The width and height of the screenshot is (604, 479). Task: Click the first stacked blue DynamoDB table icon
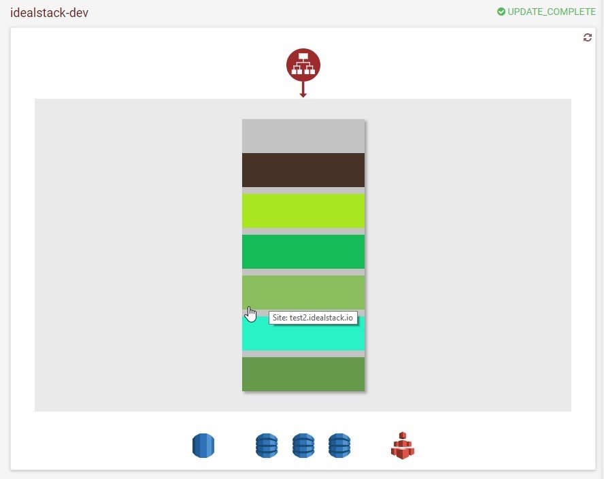coord(267,446)
